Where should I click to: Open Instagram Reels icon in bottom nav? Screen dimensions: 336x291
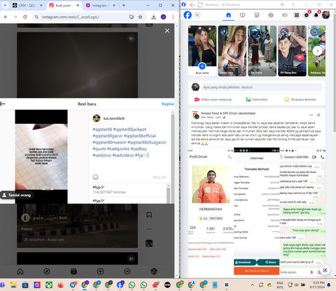point(74,271)
